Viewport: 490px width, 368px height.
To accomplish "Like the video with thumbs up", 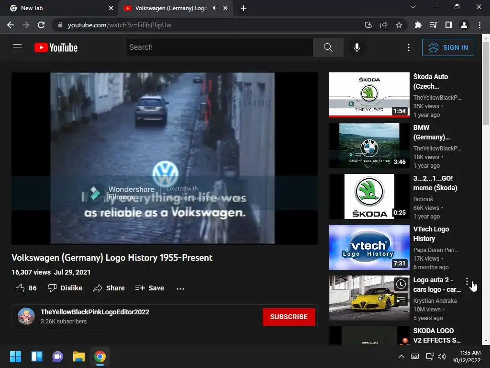I will 26,288.
